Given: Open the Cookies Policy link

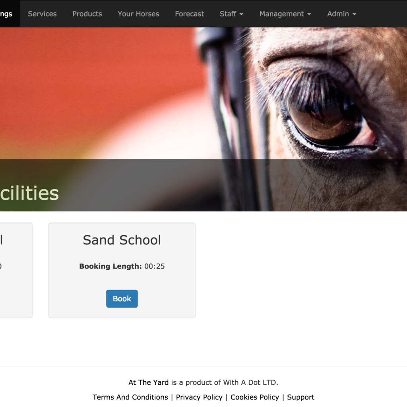Looking at the screenshot, I should 255,397.
